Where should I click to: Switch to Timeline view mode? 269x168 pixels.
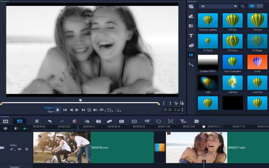point(19,121)
